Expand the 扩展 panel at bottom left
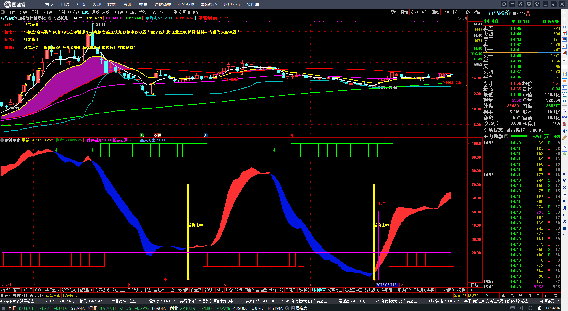 (x=6, y=295)
